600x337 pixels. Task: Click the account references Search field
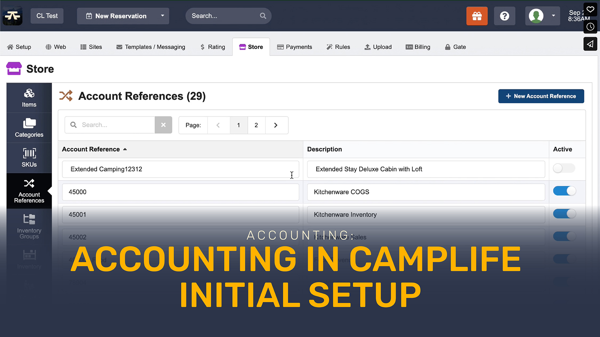pyautogui.click(x=110, y=125)
